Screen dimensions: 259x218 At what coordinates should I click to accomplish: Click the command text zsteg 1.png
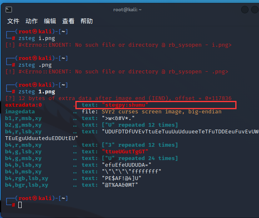(37, 92)
